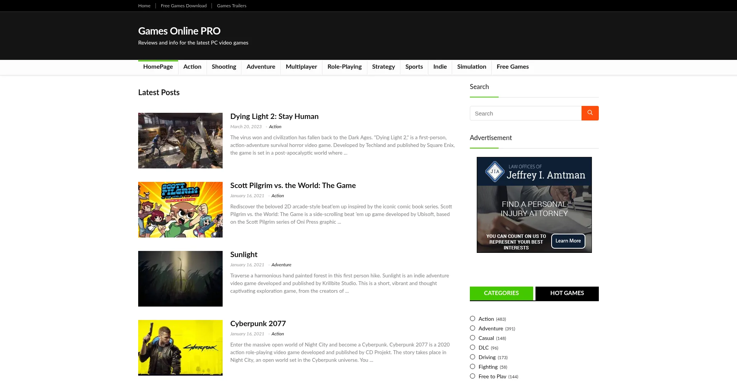
Task: Click the Sunlight post thumbnail image
Action: 180,279
